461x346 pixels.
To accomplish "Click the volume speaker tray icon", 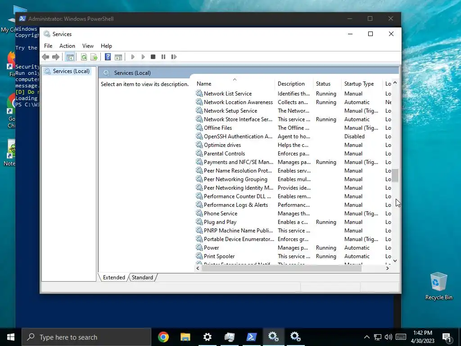I will 389,337.
